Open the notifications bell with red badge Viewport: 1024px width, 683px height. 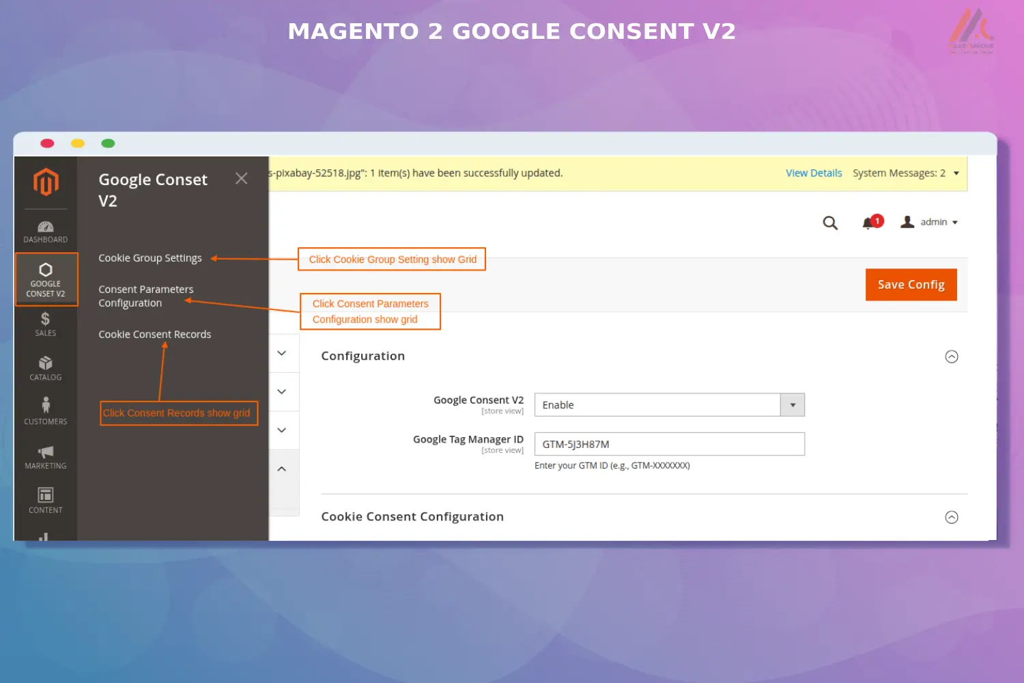pos(870,223)
